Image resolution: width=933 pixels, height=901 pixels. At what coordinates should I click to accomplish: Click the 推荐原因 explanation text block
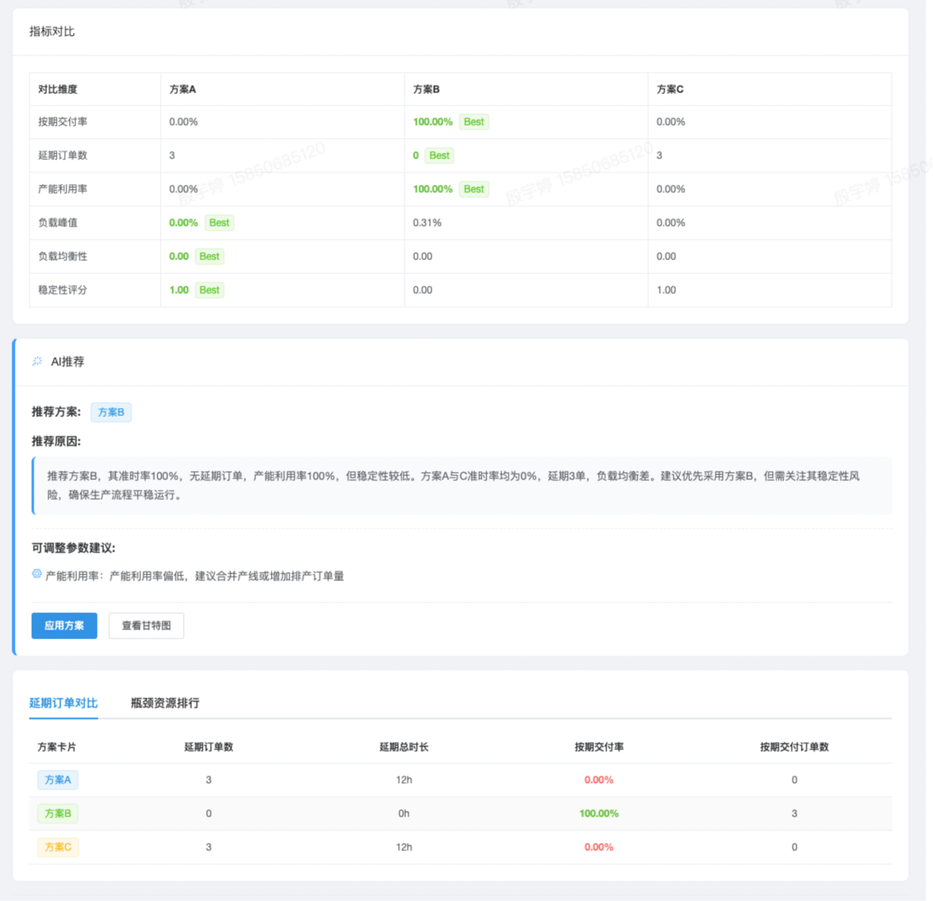(462, 486)
